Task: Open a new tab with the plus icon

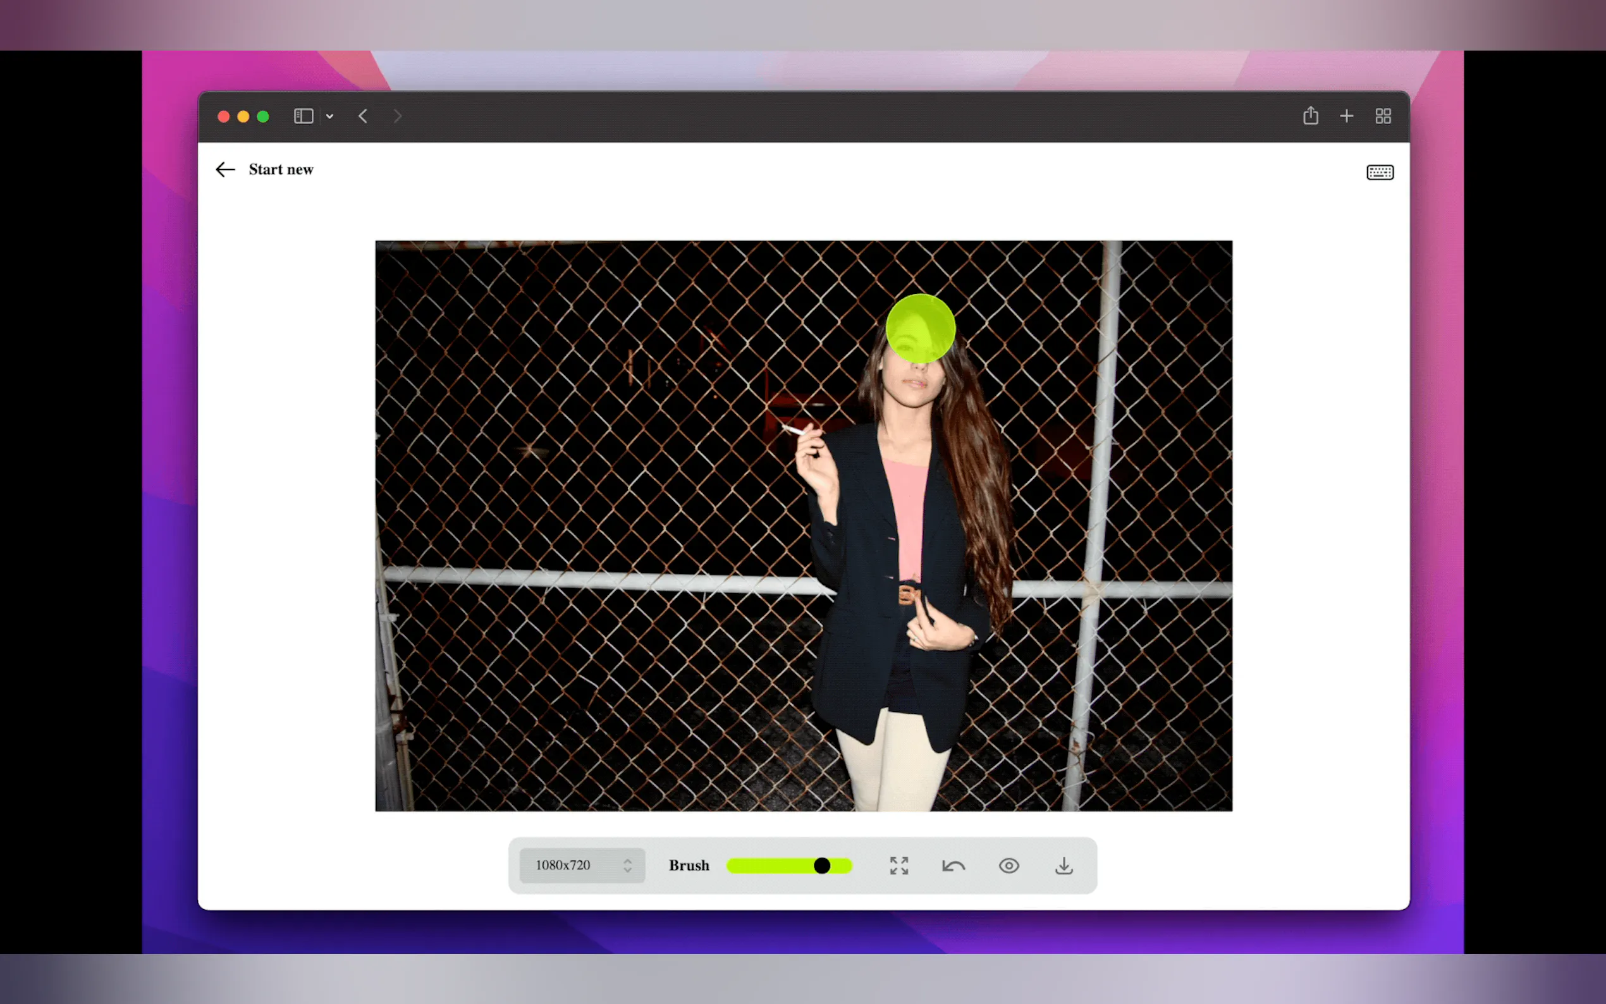Action: [1345, 116]
